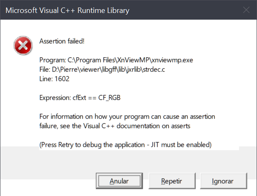Click the XnViewMP folder name in the program path
This screenshot has width=257, height=196.
pos(133,60)
